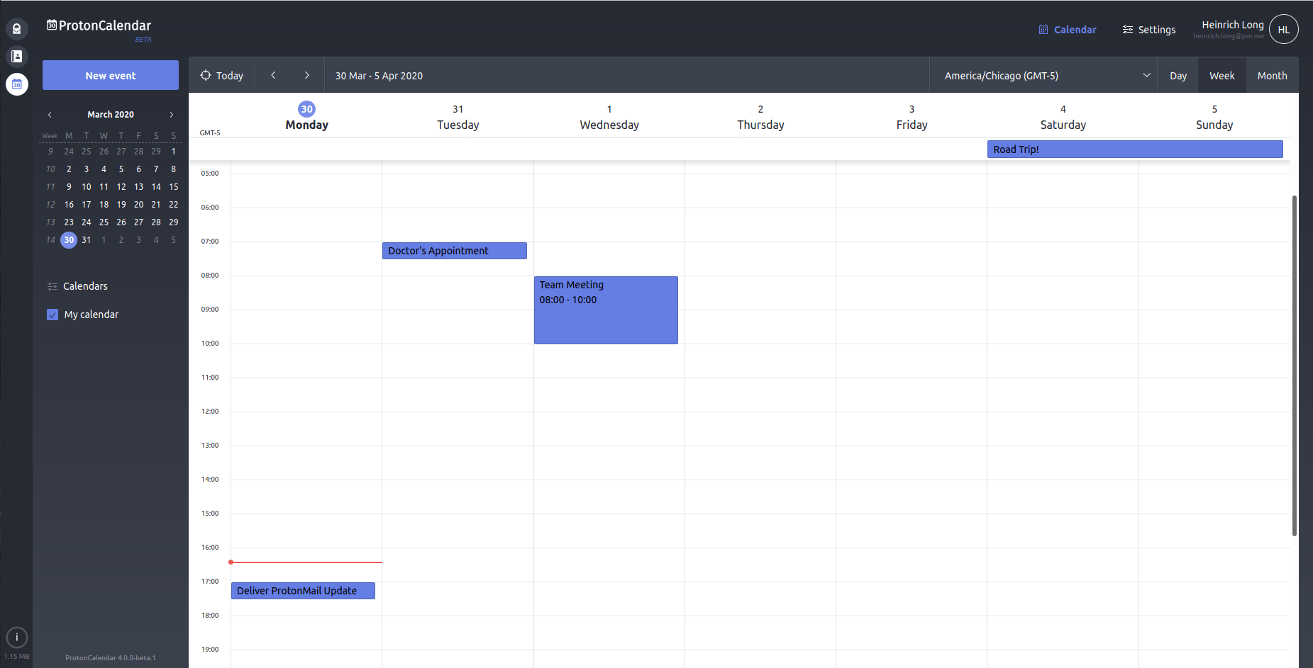Switch to Day view
Viewport: 1313px width, 668px height.
[x=1178, y=76]
